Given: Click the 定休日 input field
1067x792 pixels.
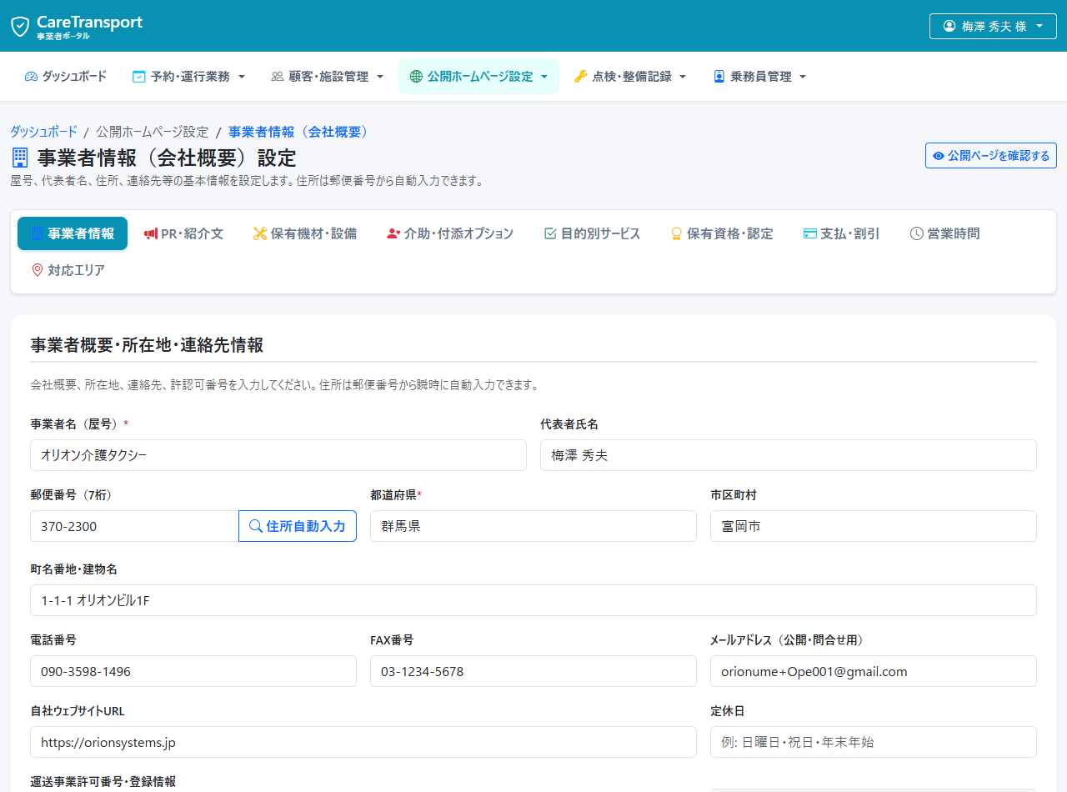Looking at the screenshot, I should (874, 742).
